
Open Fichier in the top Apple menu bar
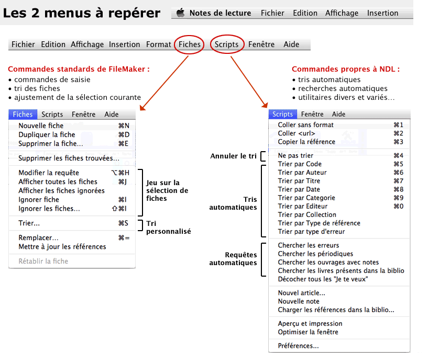272,13
